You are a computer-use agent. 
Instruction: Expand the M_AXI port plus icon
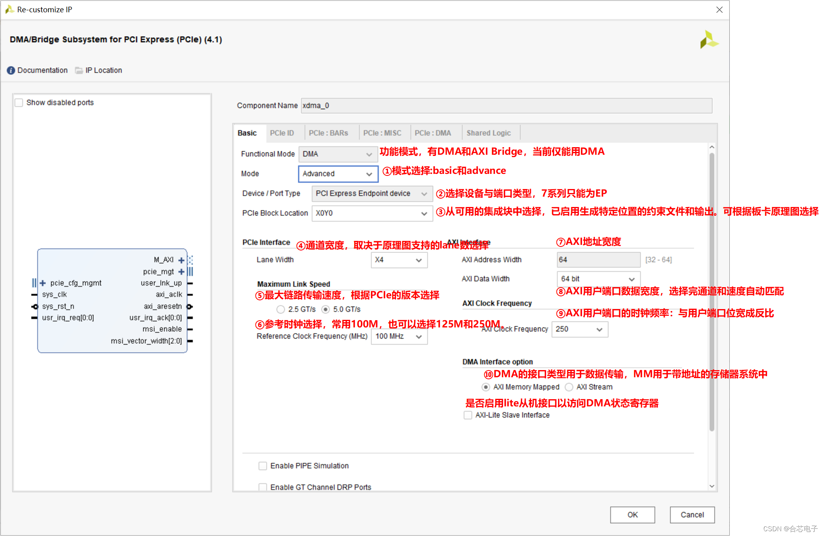(181, 260)
